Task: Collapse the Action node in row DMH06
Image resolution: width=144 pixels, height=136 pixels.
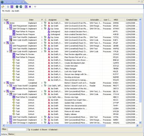Action: point(5,23)
